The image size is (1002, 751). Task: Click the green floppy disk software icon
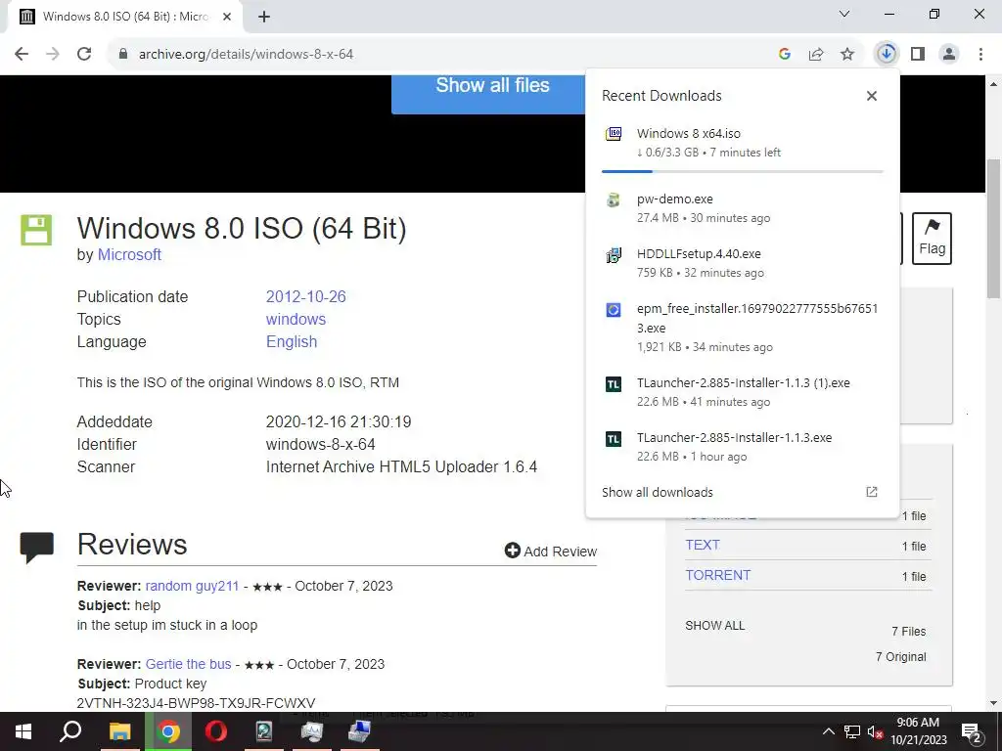(36, 230)
